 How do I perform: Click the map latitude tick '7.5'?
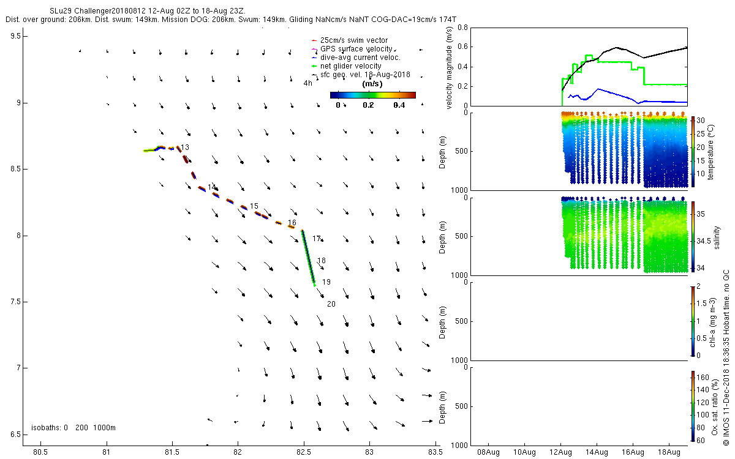pos(17,302)
